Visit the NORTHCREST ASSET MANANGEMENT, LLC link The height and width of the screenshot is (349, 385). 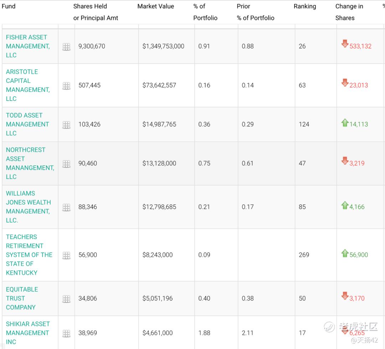(x=30, y=163)
